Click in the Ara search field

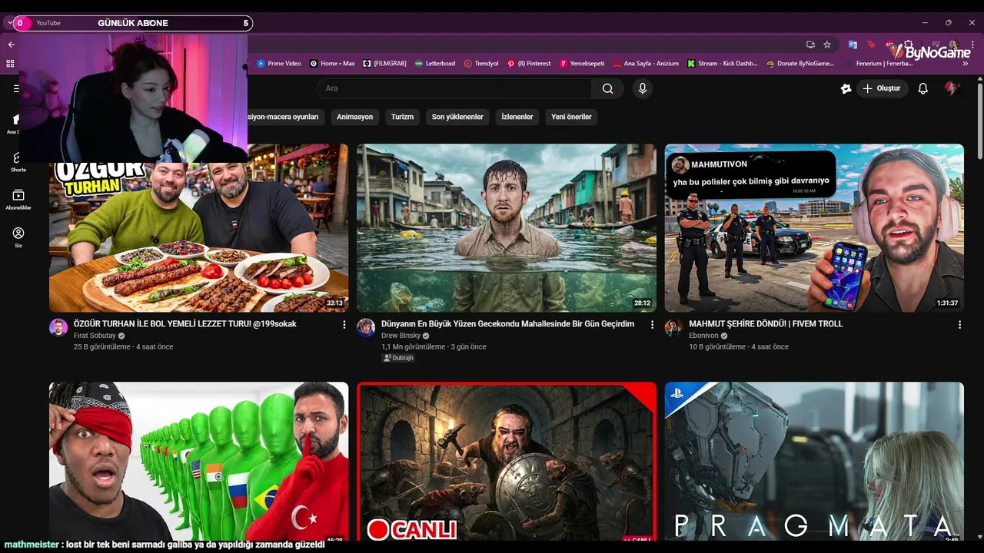(x=454, y=88)
